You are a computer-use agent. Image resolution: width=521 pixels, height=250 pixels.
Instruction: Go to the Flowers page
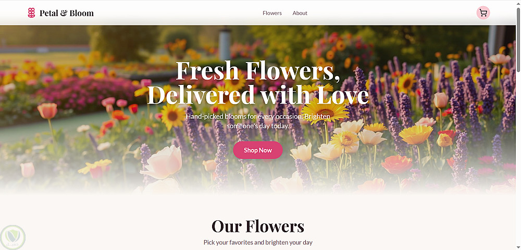point(272,13)
